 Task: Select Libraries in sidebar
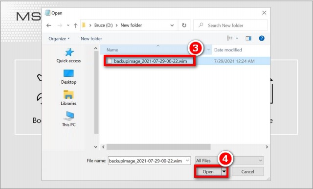pos(68,98)
